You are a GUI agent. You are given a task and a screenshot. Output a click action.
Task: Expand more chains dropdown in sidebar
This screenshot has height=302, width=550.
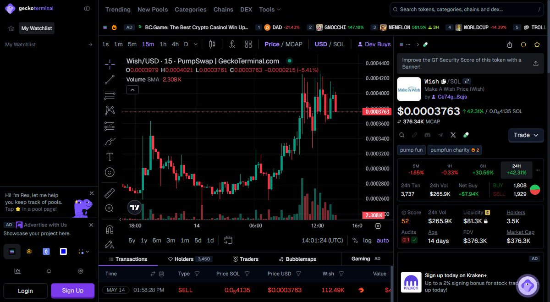point(83,251)
